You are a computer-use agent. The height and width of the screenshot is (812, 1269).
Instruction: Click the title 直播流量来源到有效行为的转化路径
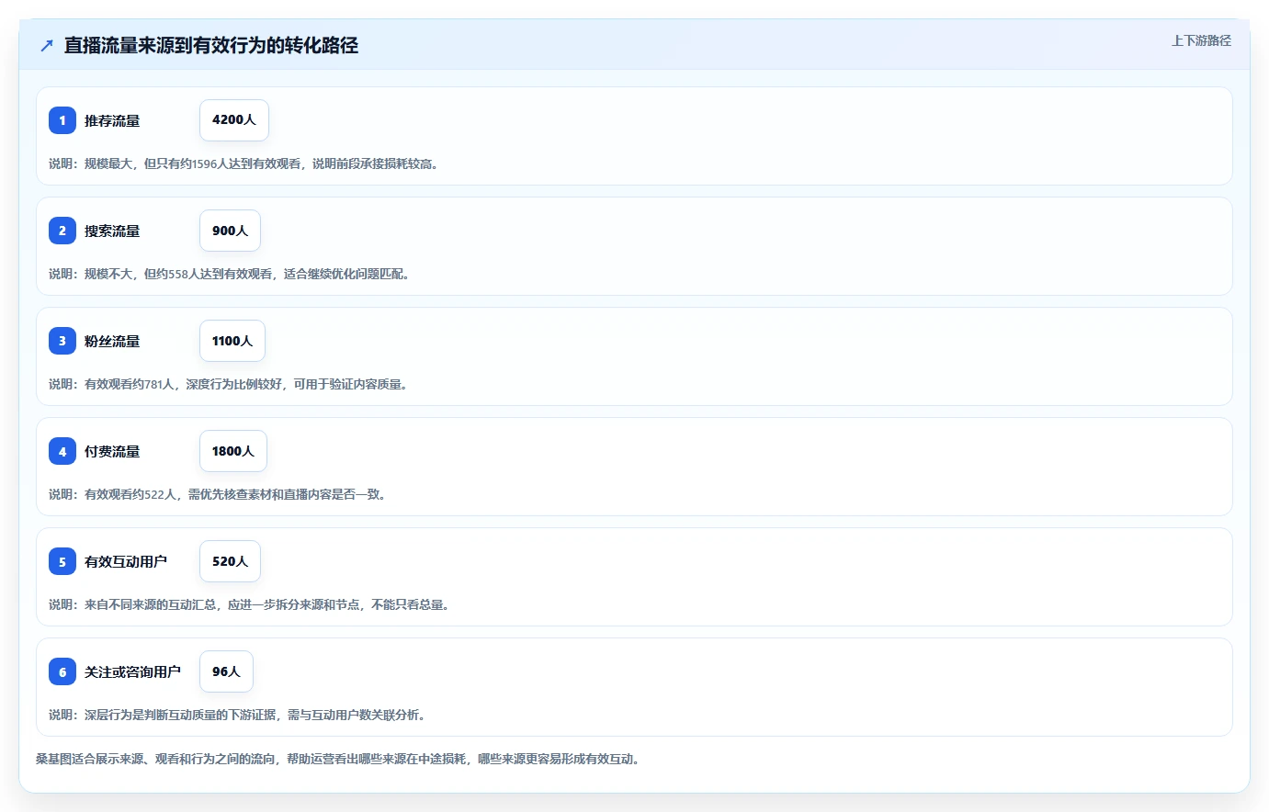coord(211,45)
